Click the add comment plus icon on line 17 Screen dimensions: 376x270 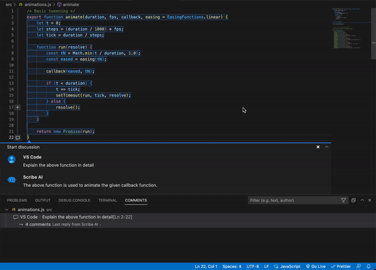tap(18, 107)
